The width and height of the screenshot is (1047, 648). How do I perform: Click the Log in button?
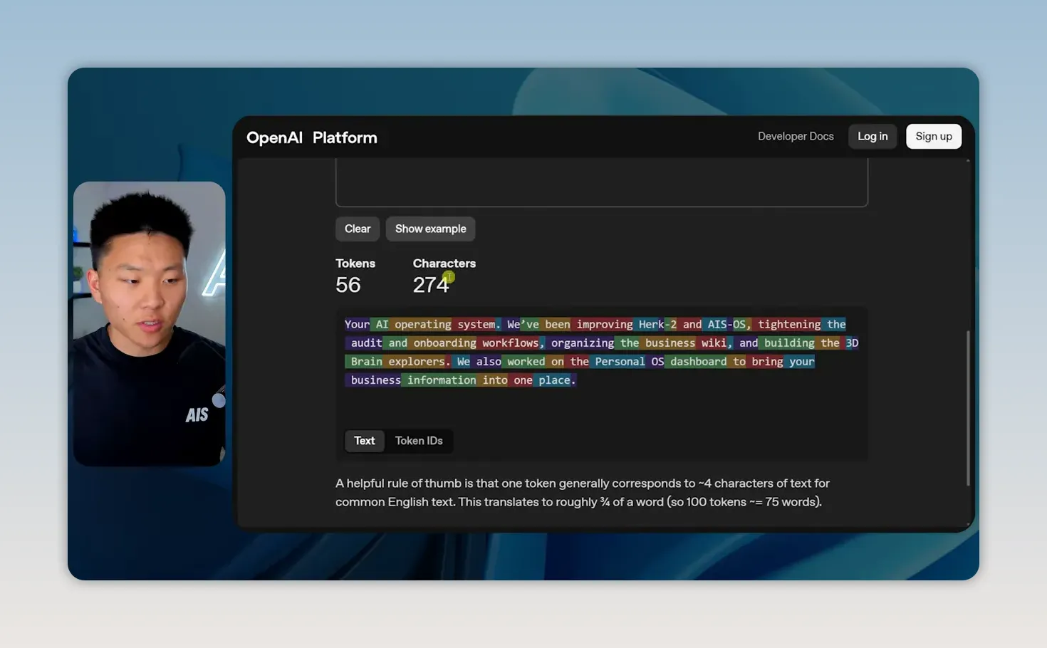coord(872,136)
